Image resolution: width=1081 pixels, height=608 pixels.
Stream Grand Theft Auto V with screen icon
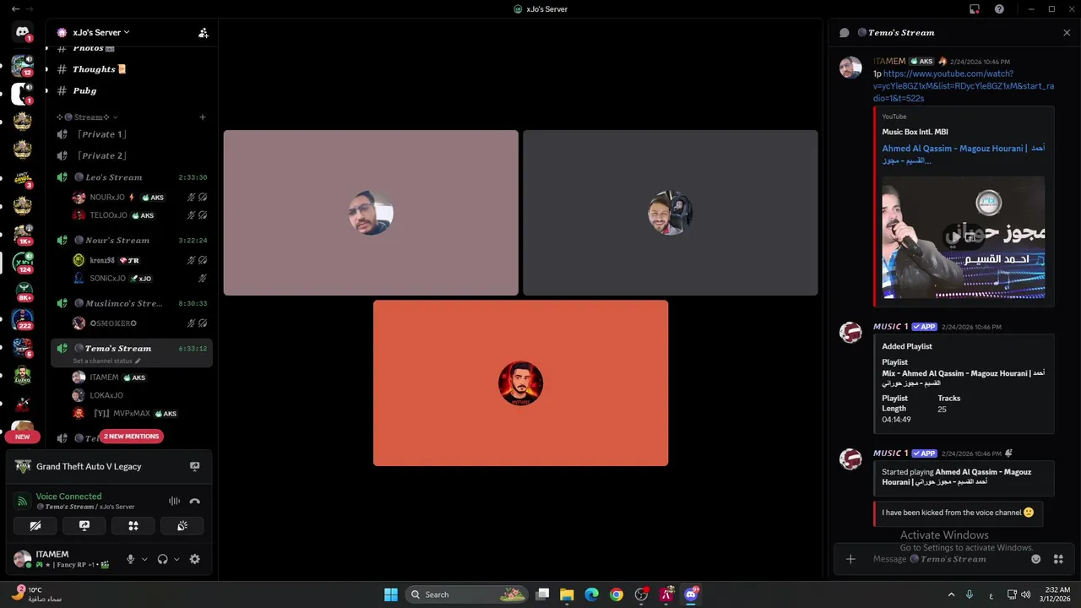[195, 466]
